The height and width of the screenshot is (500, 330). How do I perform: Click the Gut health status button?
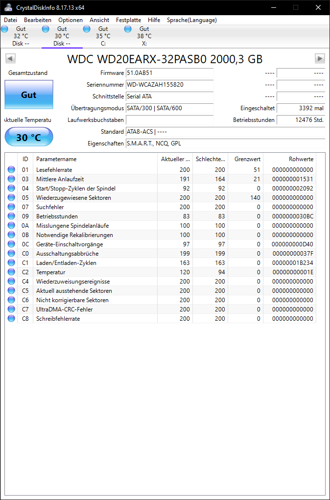(x=29, y=95)
